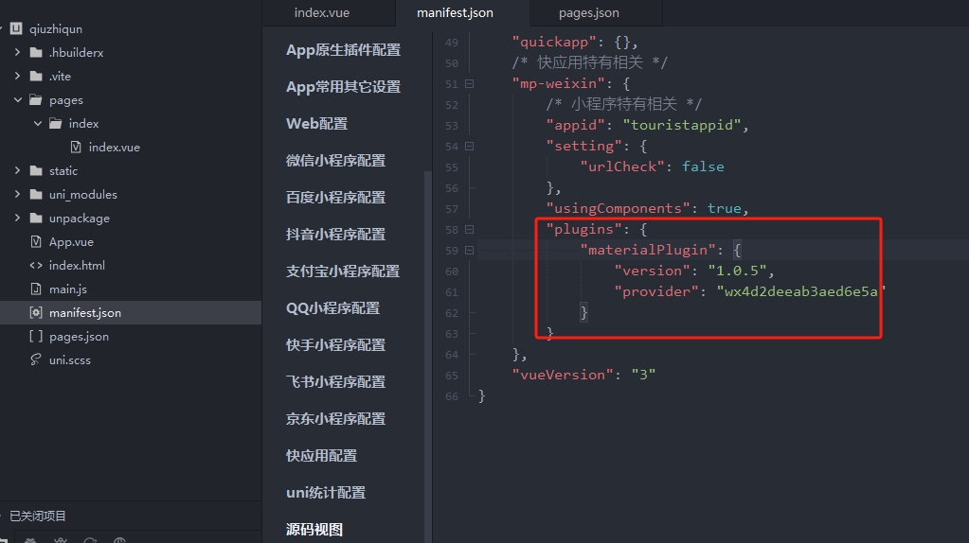Fold the setting block at line 54
The width and height of the screenshot is (969, 543).
(470, 147)
